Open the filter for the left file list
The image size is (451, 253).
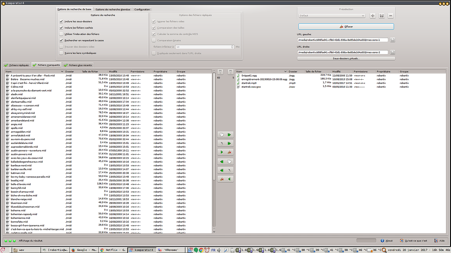click(220, 72)
